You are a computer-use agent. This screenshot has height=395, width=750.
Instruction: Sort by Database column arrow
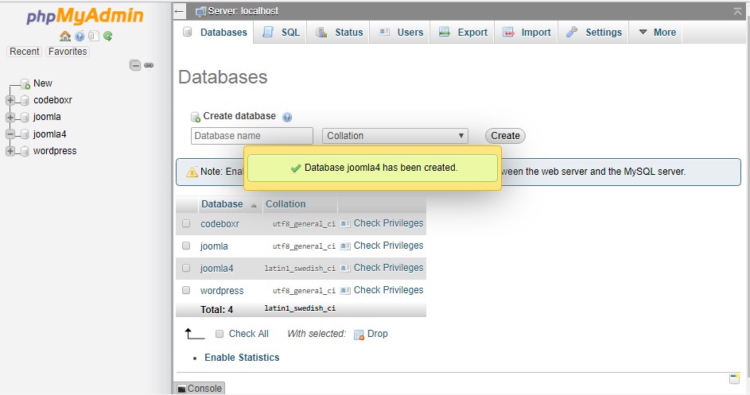pos(254,205)
